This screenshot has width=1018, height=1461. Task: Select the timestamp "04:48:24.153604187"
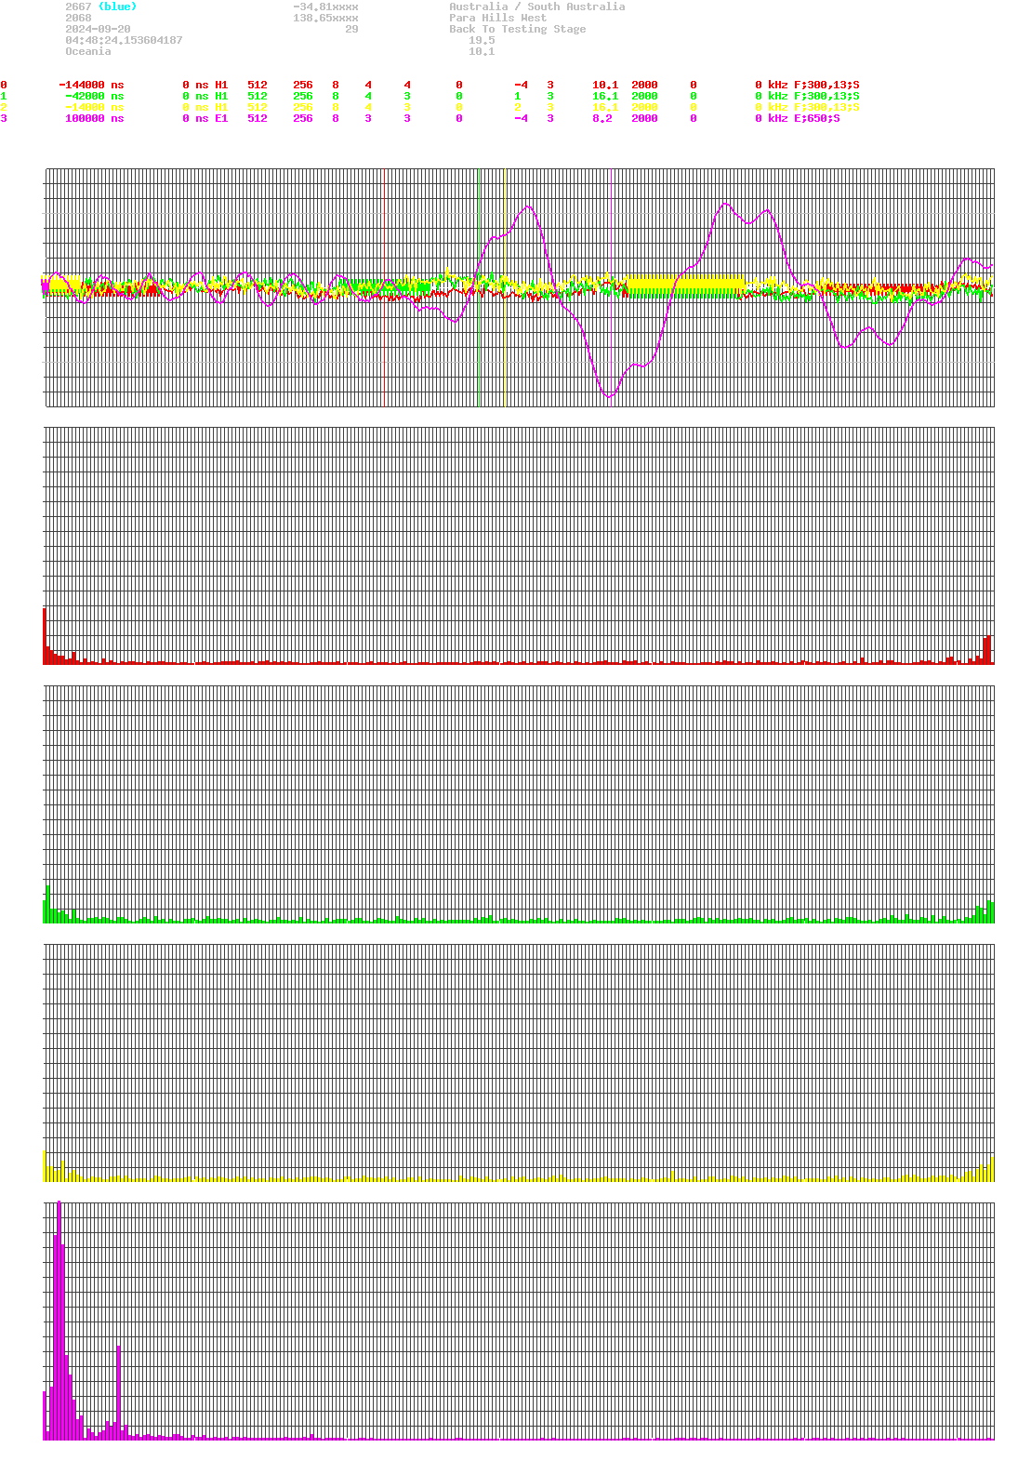[124, 40]
